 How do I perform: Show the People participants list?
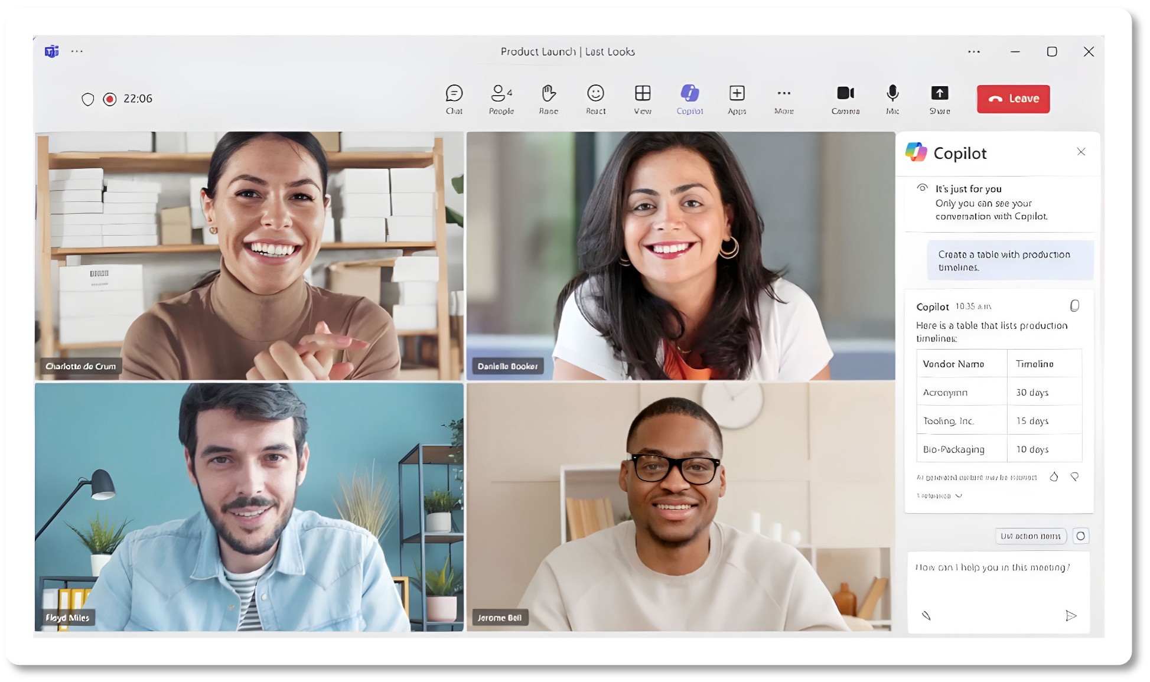pos(501,99)
